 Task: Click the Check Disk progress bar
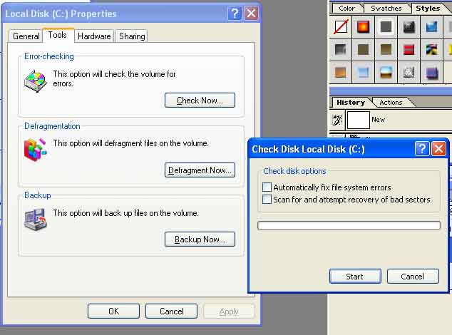click(349, 226)
